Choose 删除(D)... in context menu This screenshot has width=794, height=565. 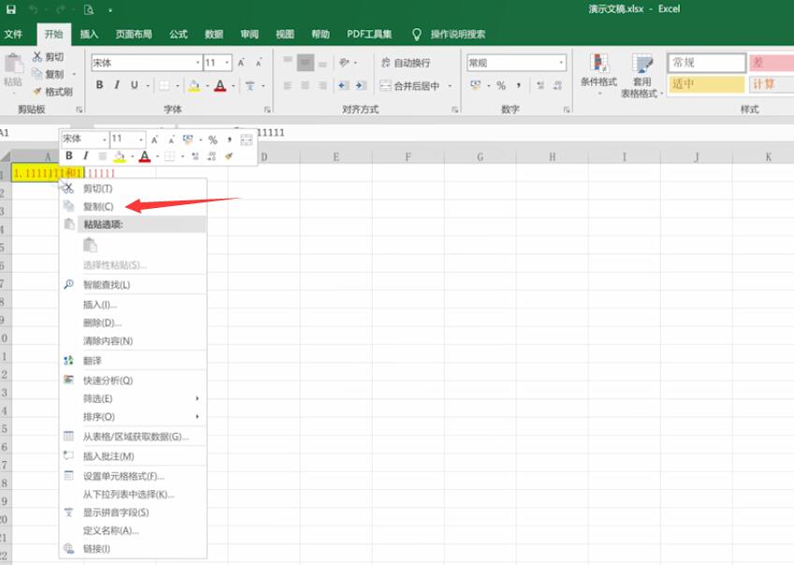(x=133, y=322)
